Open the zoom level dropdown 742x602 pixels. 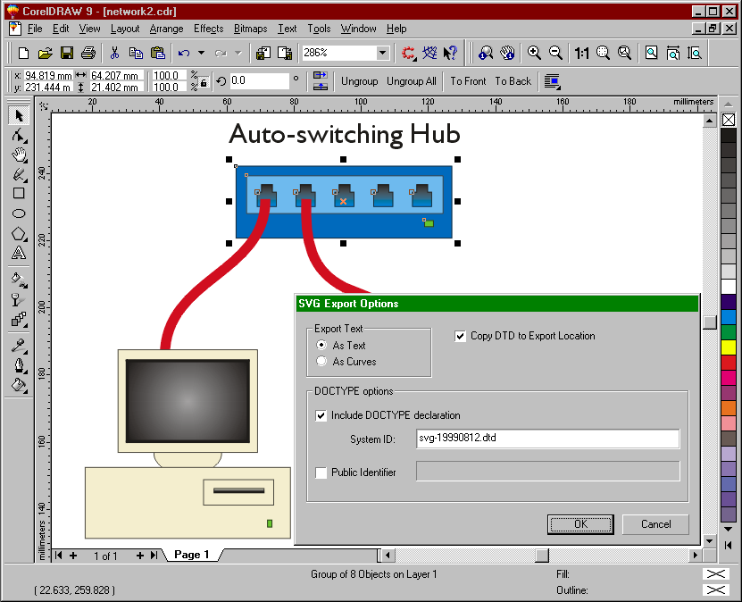[x=382, y=54]
